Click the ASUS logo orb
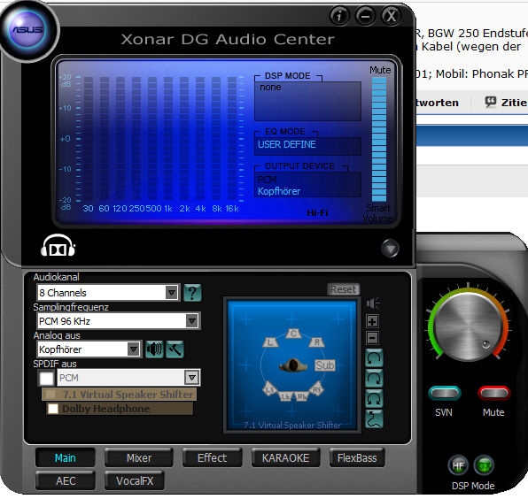Viewport: 528px width, 499px height. click(27, 29)
